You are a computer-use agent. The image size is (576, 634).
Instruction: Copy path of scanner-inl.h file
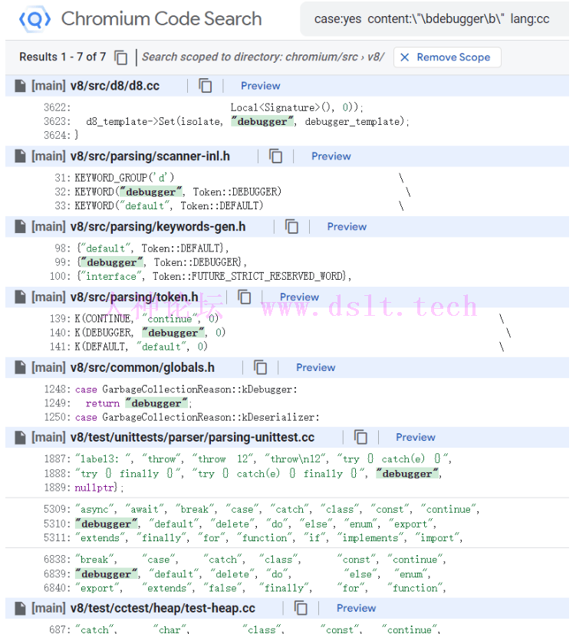point(276,156)
